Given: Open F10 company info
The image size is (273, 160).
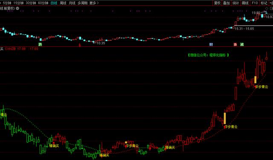Looking at the screenshot, I should pos(255,3).
